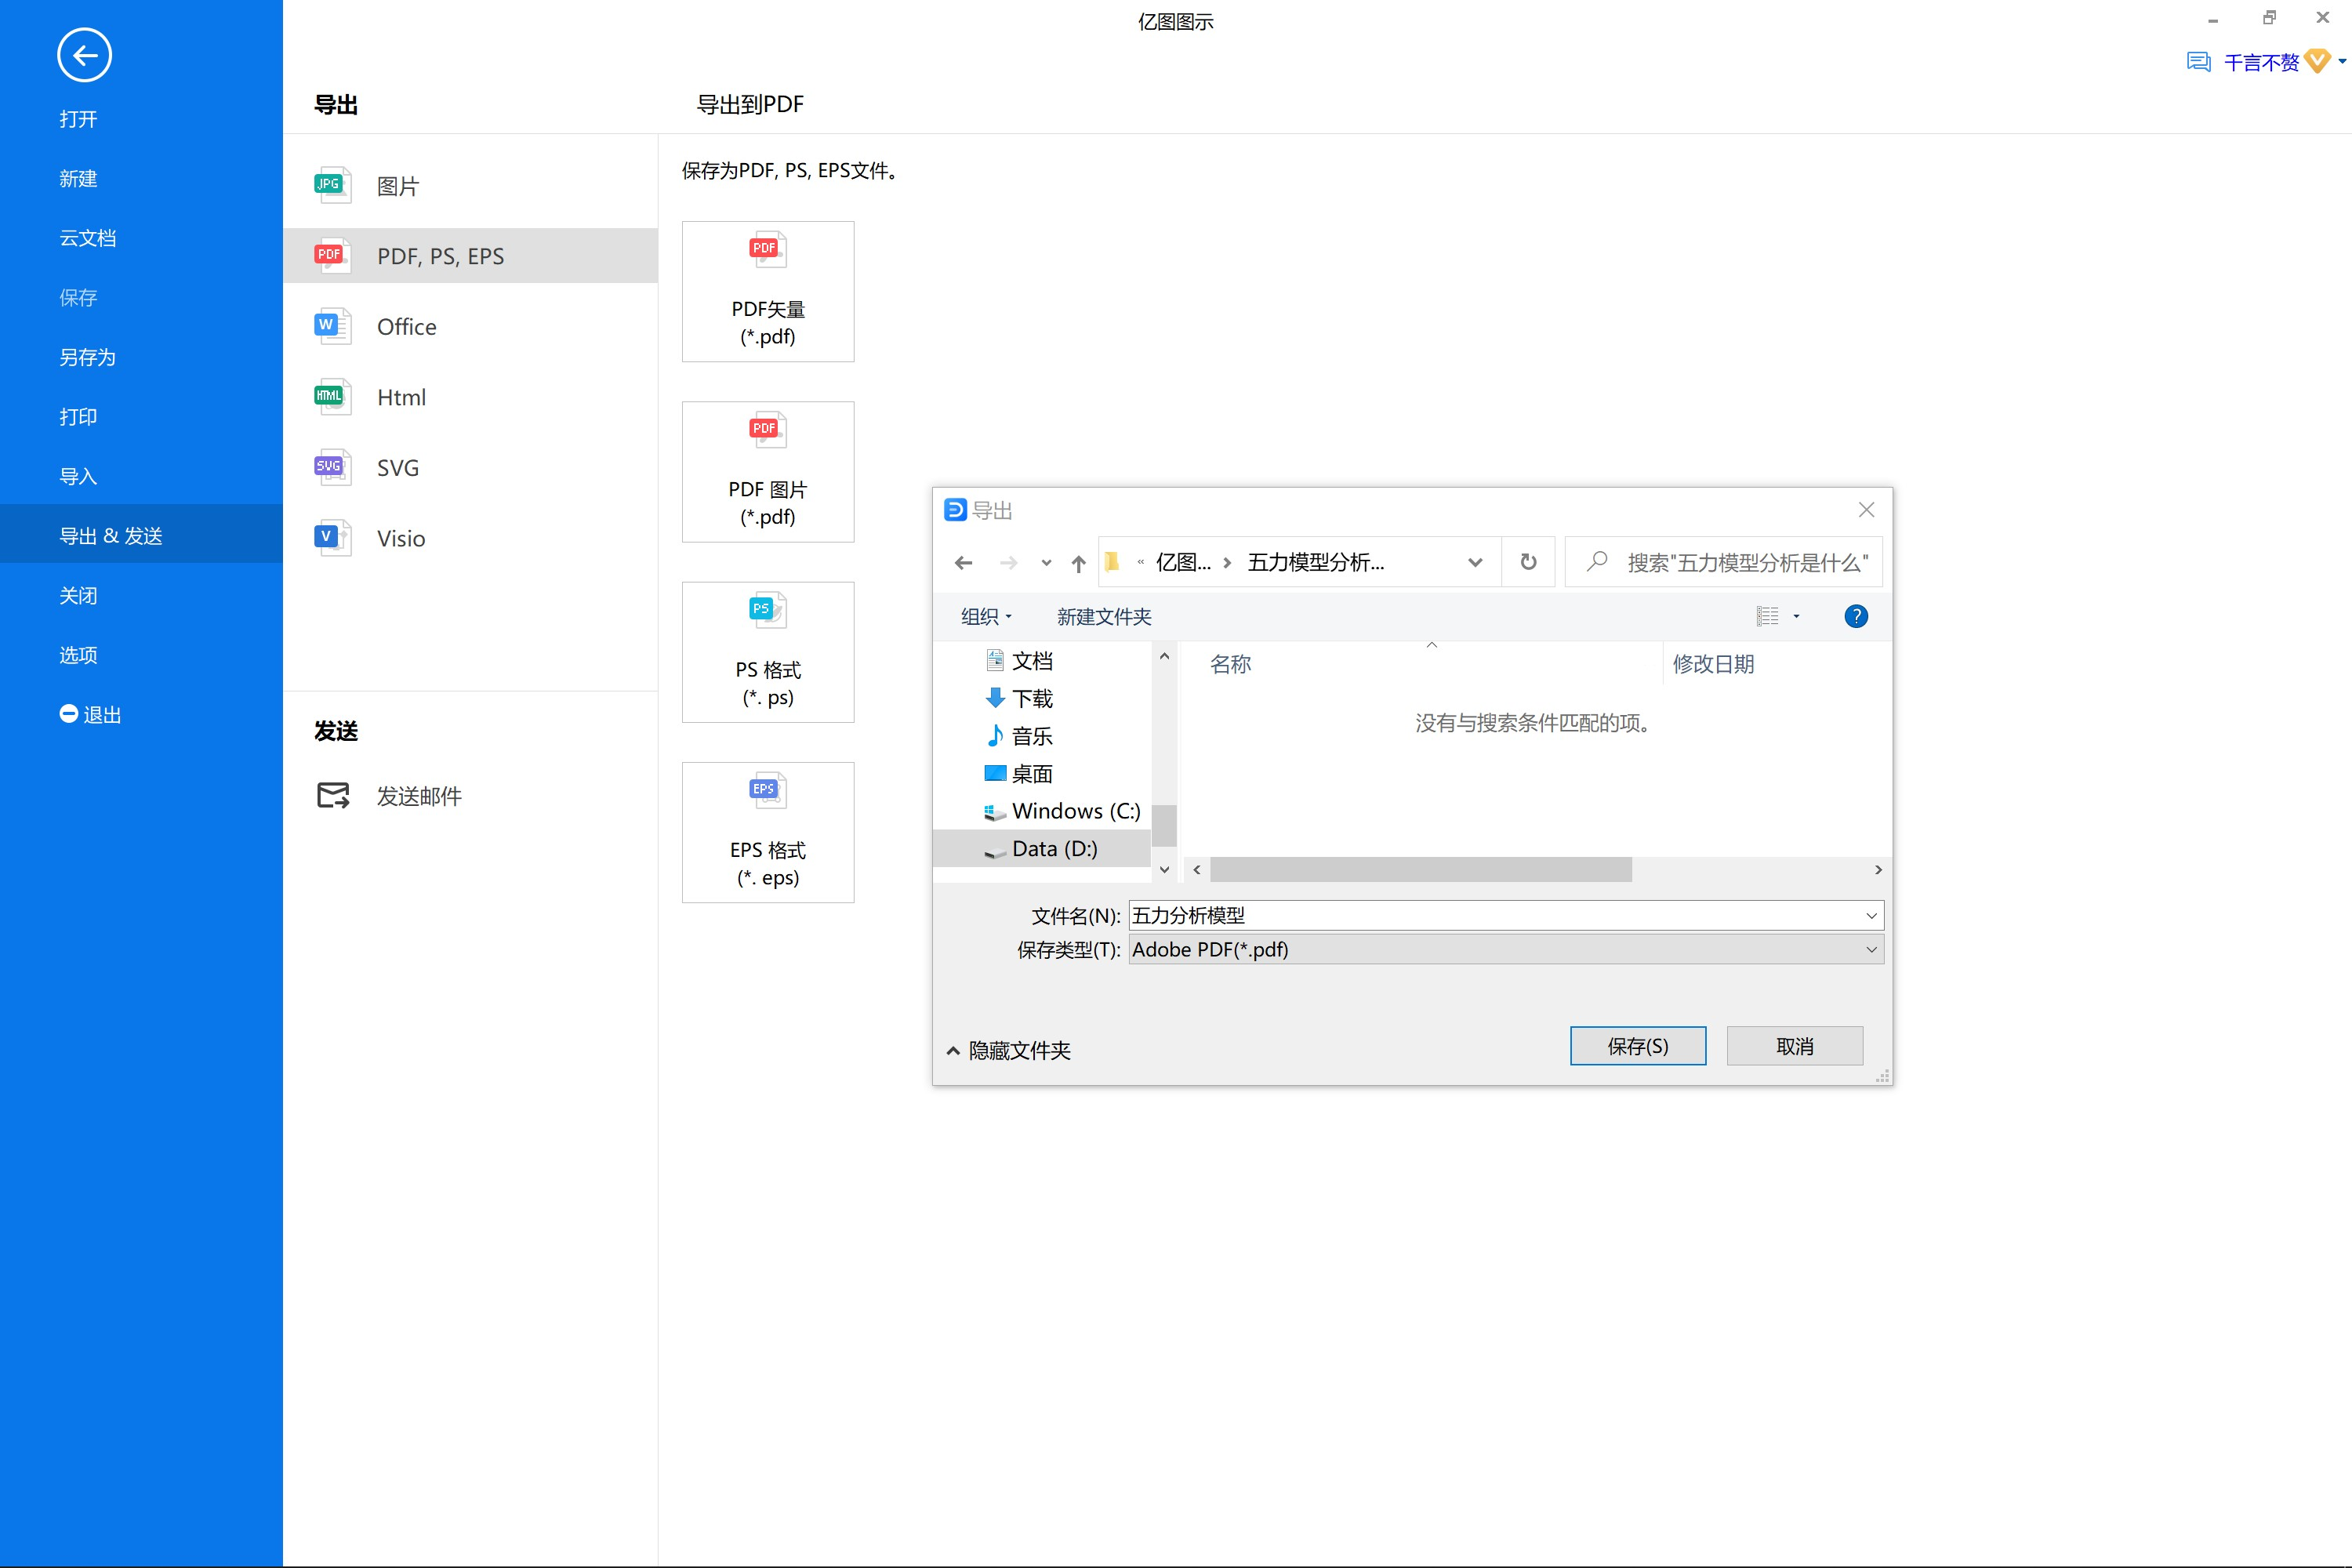Click the back arrow circle icon
This screenshot has width=2352, height=1568.
pyautogui.click(x=84, y=55)
